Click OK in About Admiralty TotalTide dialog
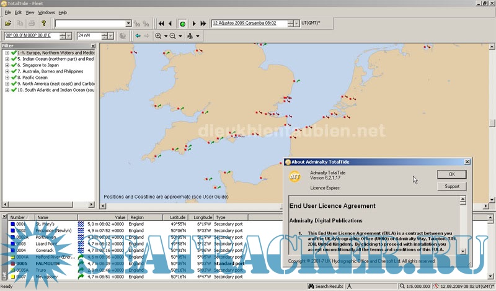496x291 pixels. (451, 174)
